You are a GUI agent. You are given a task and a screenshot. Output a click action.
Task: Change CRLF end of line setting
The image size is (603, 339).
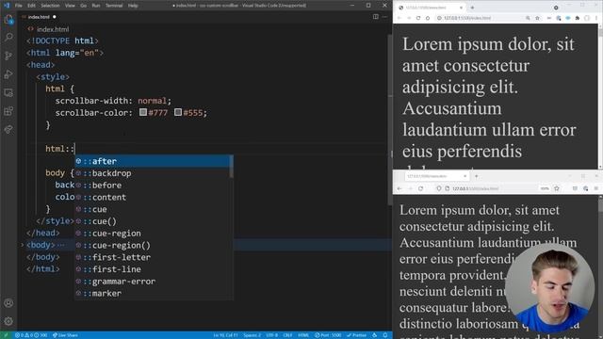(287, 335)
